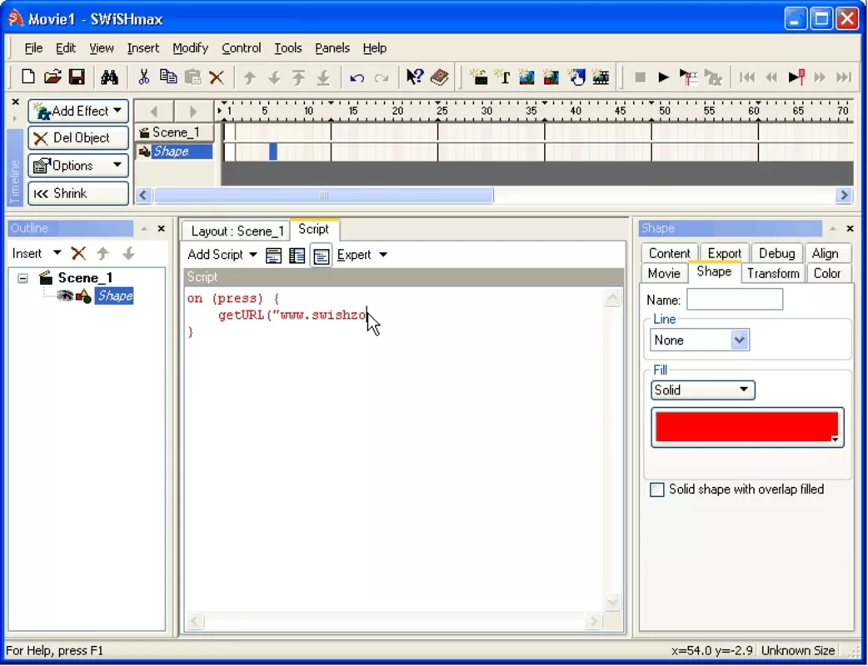
Task: Click the Play Timeline icon
Action: pyautogui.click(x=688, y=77)
